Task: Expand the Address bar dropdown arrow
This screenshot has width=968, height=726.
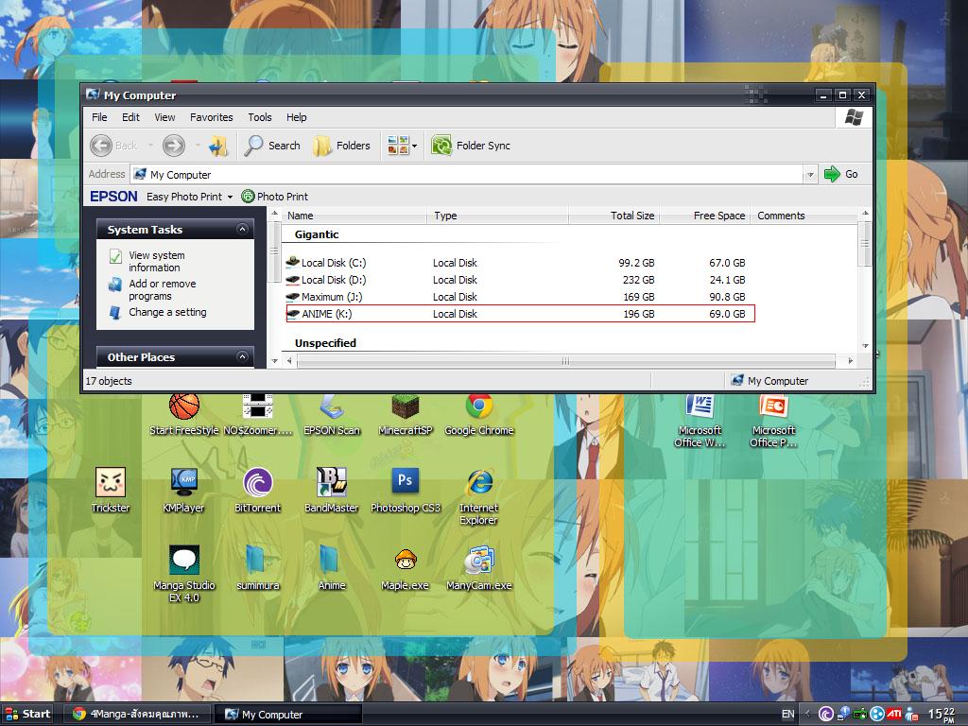Action: (810, 175)
